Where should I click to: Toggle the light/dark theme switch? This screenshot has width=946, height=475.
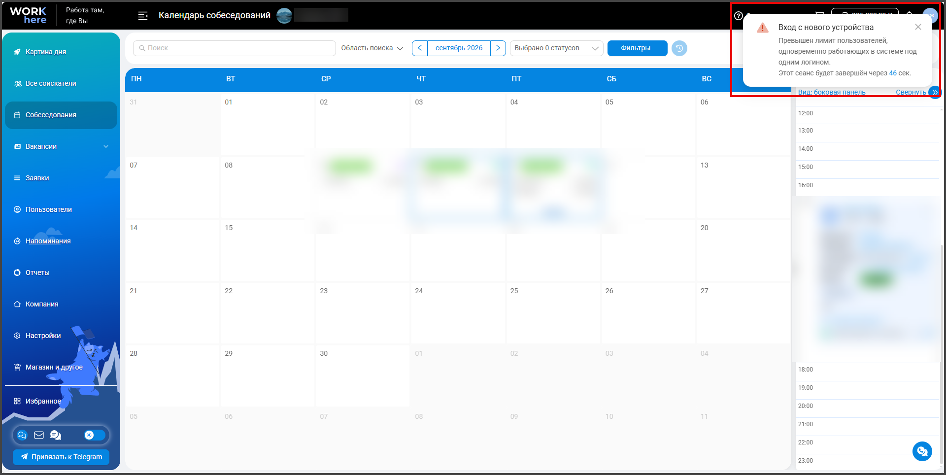[95, 435]
